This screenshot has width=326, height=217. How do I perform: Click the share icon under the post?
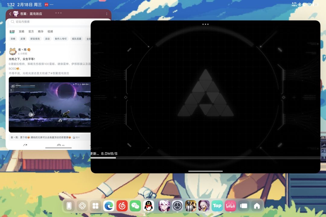(x=25, y=145)
